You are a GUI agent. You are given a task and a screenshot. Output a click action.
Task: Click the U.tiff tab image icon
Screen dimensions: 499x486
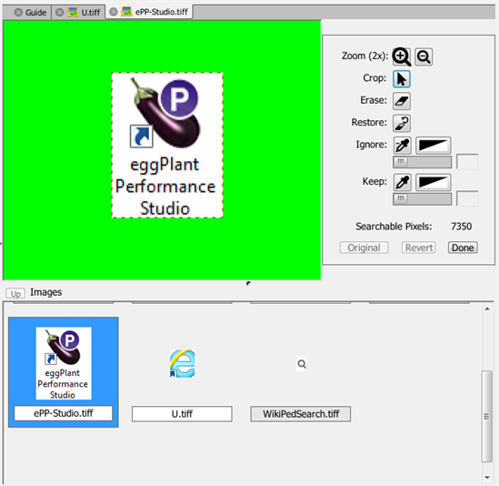tap(73, 13)
